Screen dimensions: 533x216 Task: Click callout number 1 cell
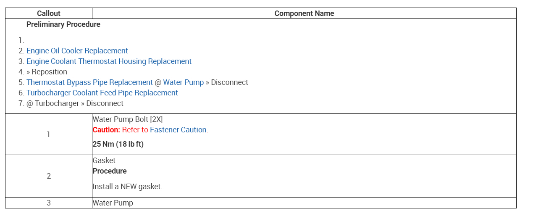point(49,134)
